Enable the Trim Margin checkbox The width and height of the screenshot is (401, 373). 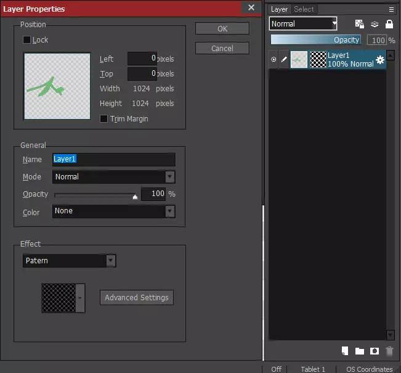[103, 118]
